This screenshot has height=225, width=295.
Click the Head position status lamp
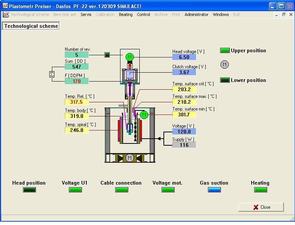29,190
